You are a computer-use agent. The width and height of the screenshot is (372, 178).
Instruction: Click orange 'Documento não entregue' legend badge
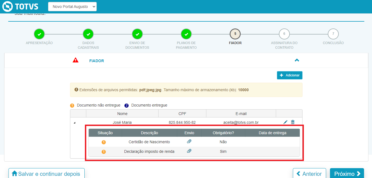(72, 105)
